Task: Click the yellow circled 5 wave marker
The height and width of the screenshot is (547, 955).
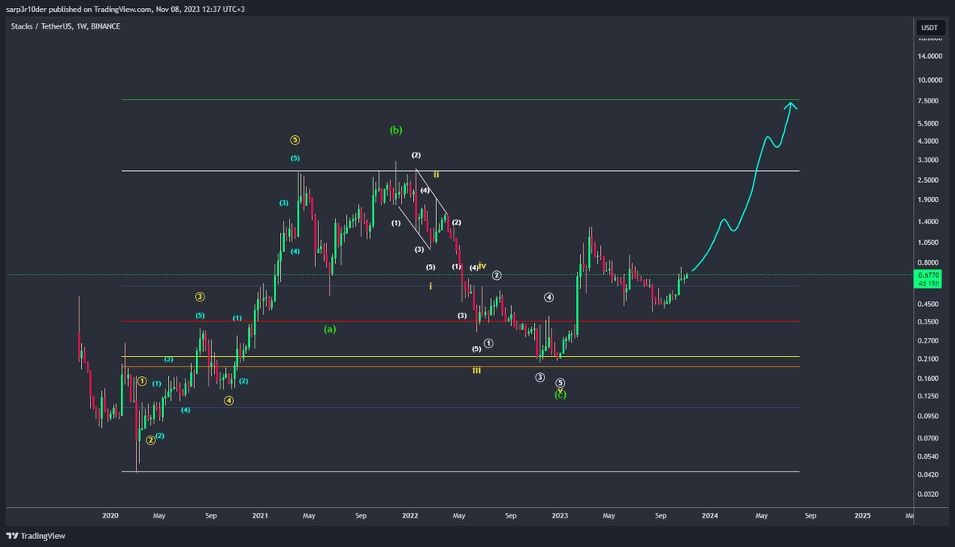Action: [x=295, y=139]
